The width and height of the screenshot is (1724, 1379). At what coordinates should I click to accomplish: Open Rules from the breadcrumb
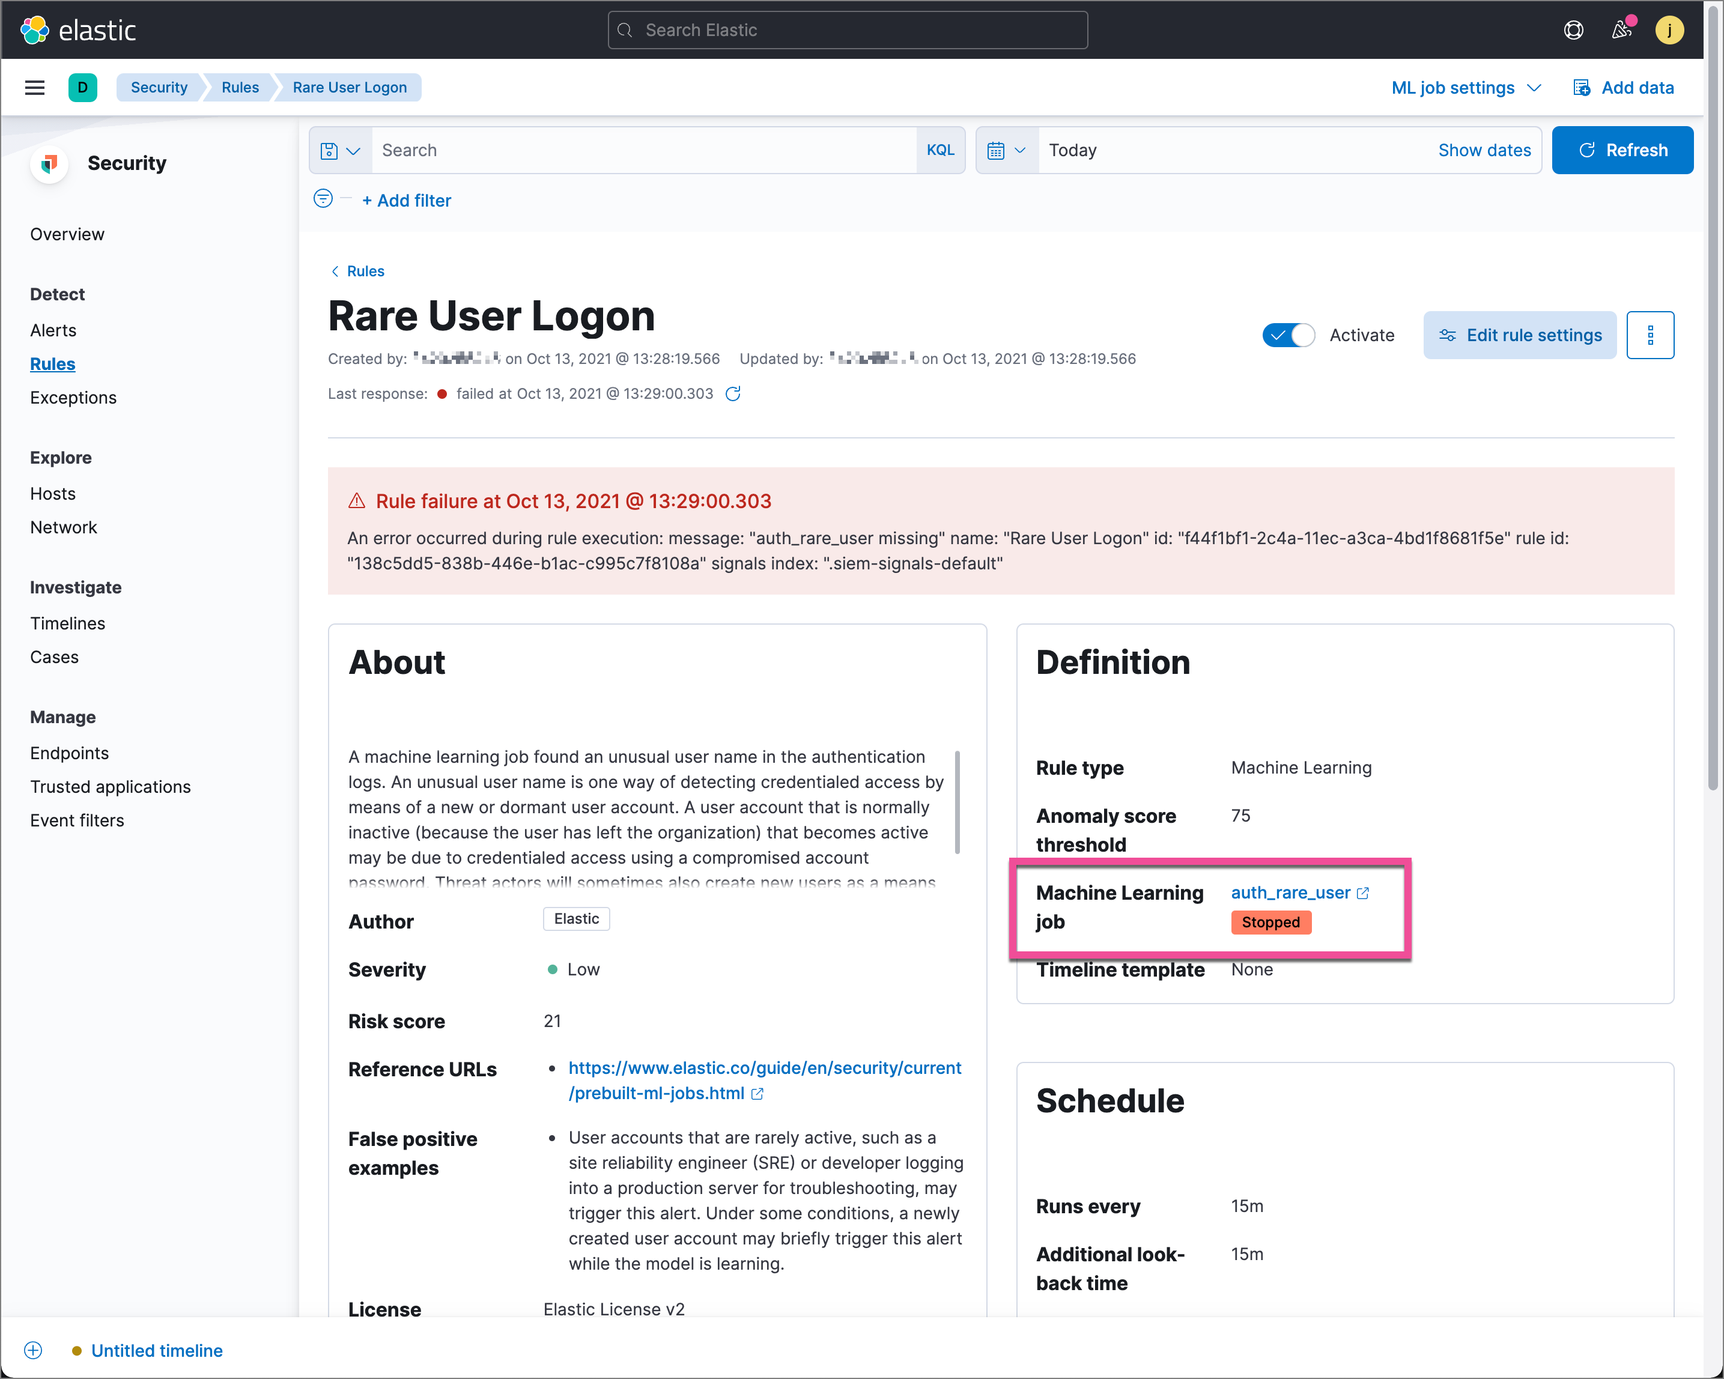point(240,87)
